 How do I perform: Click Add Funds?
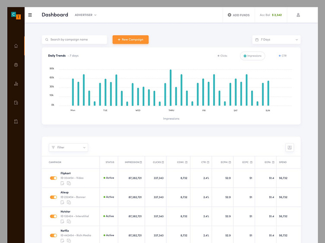239,15
